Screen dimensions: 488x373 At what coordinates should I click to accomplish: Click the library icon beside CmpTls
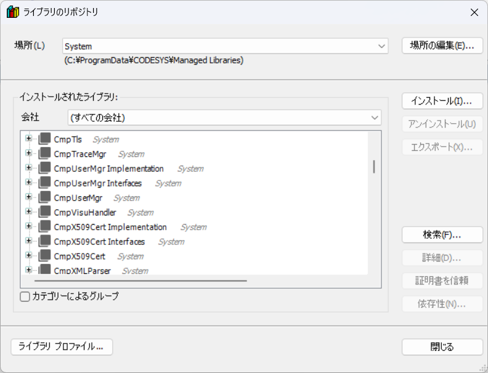point(44,138)
